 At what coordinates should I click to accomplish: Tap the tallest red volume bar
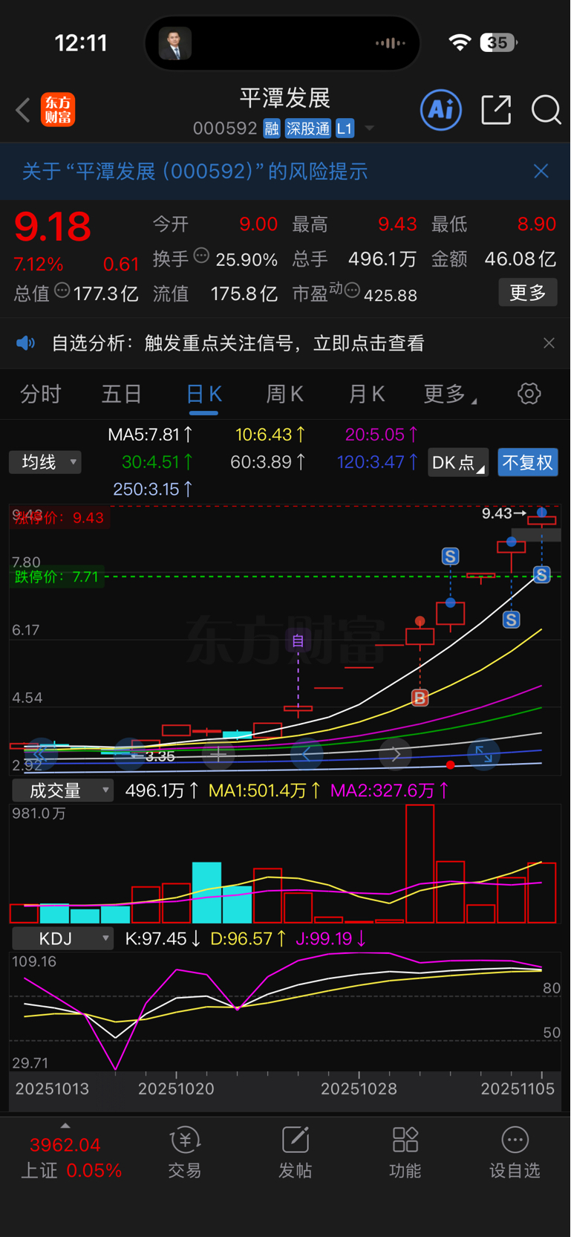tap(420, 864)
